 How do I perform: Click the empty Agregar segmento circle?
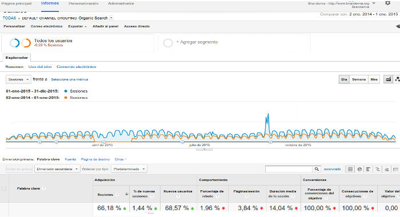(x=168, y=43)
